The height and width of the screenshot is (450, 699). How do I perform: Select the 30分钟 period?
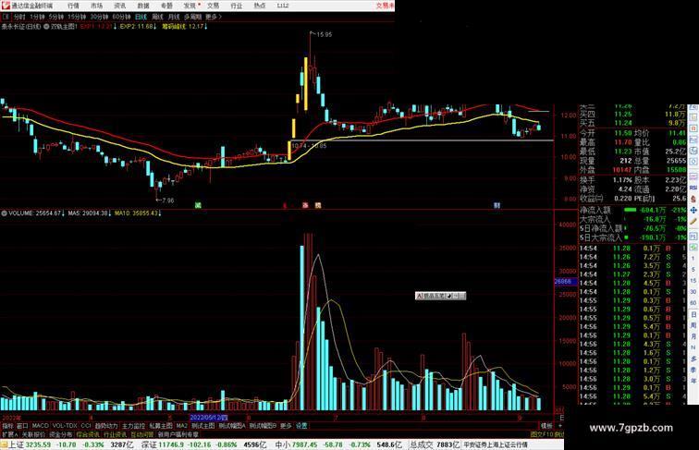point(99,17)
